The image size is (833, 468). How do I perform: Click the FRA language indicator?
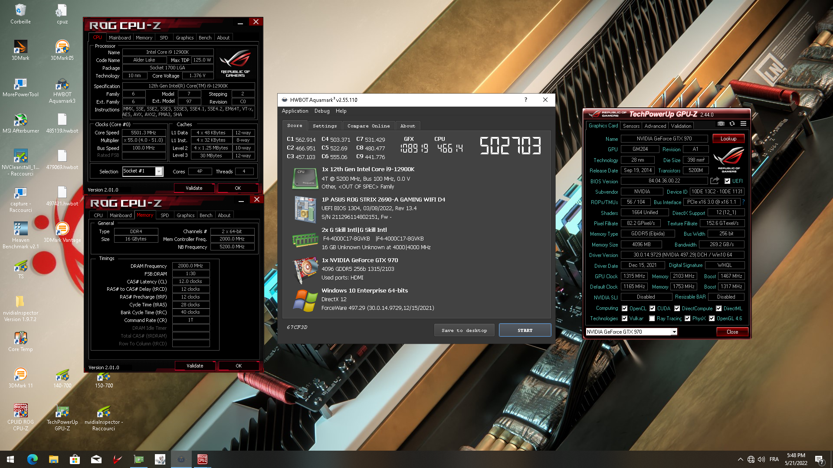tap(774, 459)
